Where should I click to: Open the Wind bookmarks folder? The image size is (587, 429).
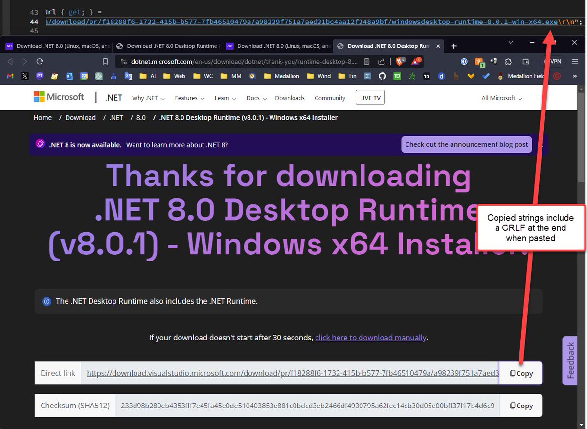pos(319,76)
